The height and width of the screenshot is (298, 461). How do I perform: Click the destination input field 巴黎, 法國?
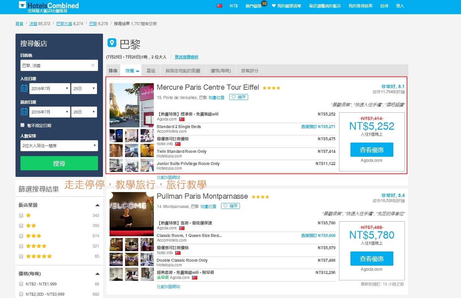click(x=59, y=65)
